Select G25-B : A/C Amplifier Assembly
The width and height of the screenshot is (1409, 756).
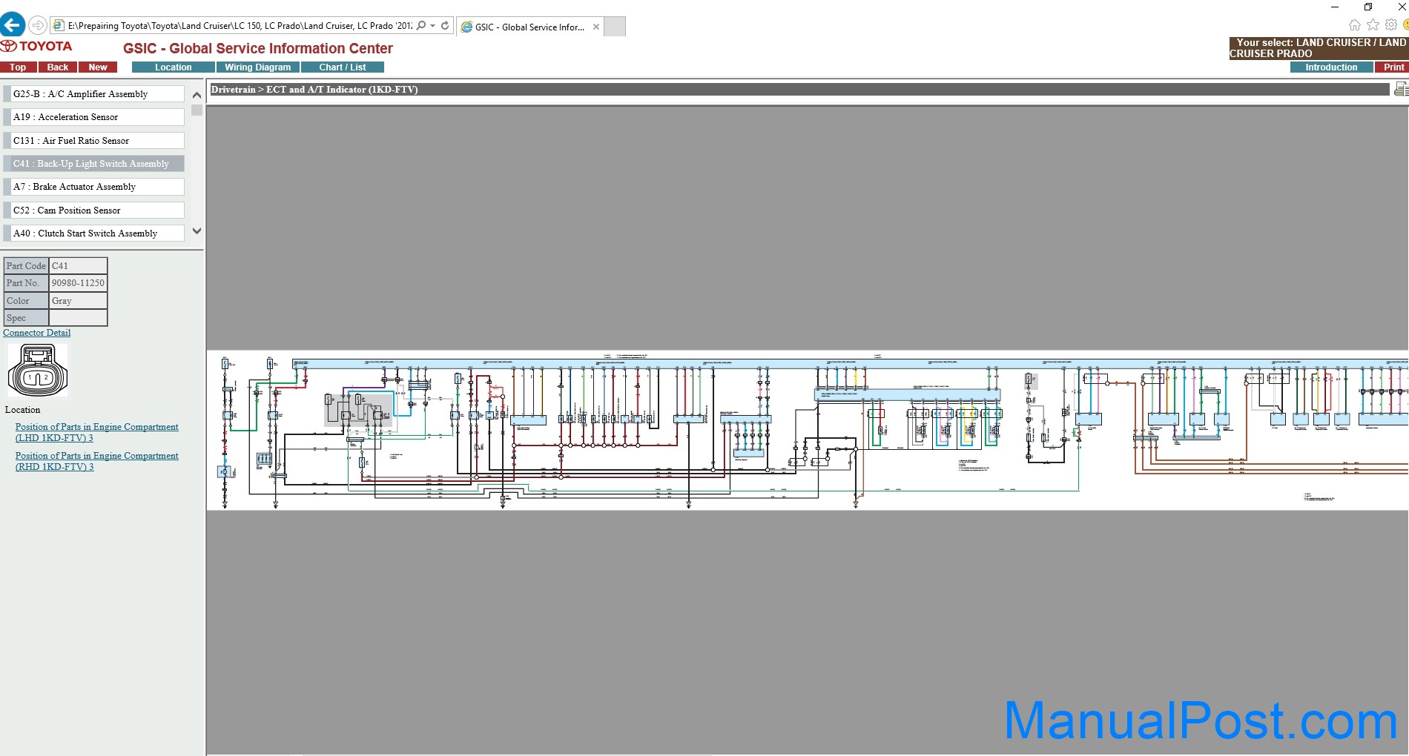(94, 94)
